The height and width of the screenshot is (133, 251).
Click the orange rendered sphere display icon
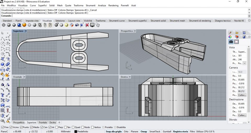[x=24, y=25]
